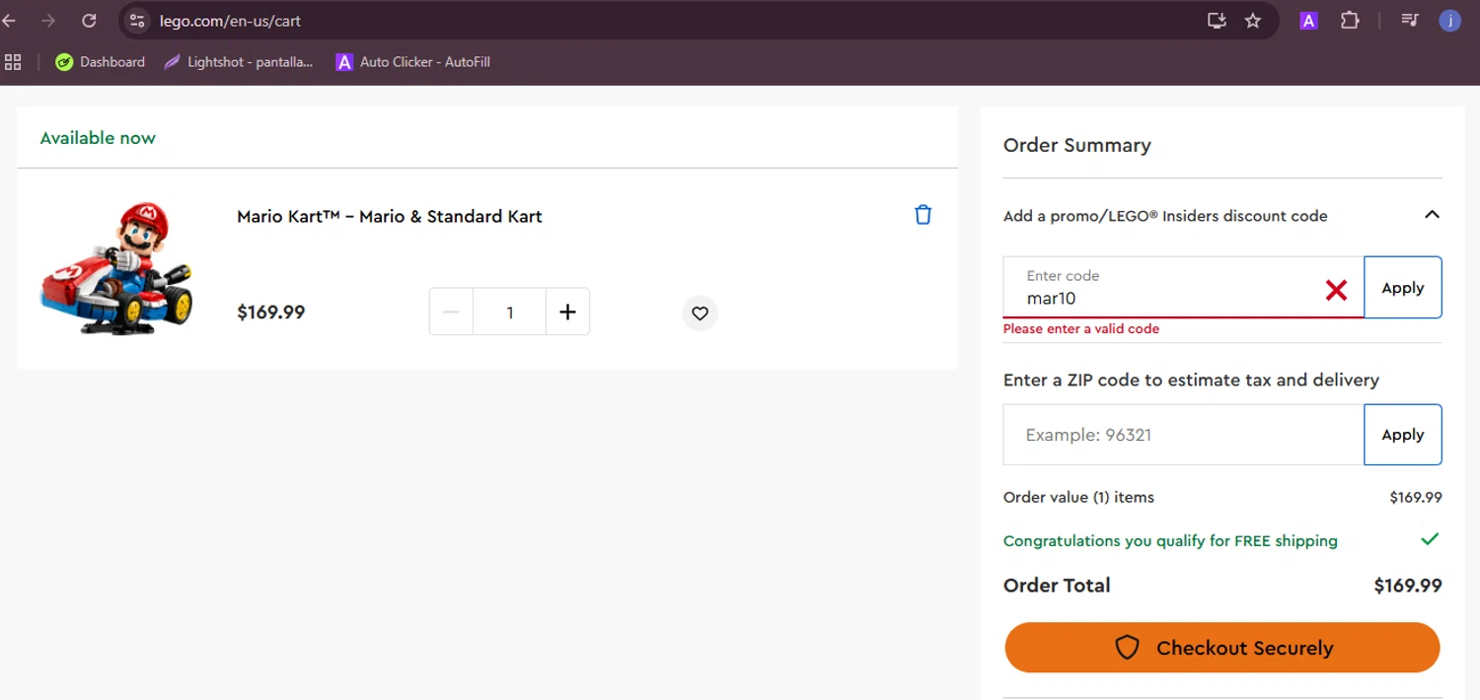Open browser extensions puzzle icon

coord(1349,21)
